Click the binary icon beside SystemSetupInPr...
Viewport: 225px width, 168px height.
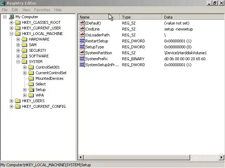pos(82,65)
